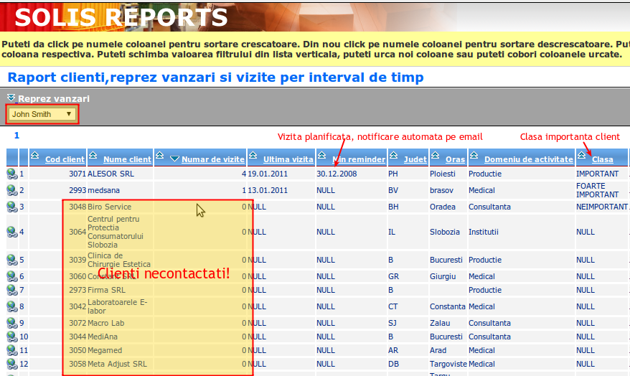Click the Constanta city cell
630x376 pixels.
448,307
